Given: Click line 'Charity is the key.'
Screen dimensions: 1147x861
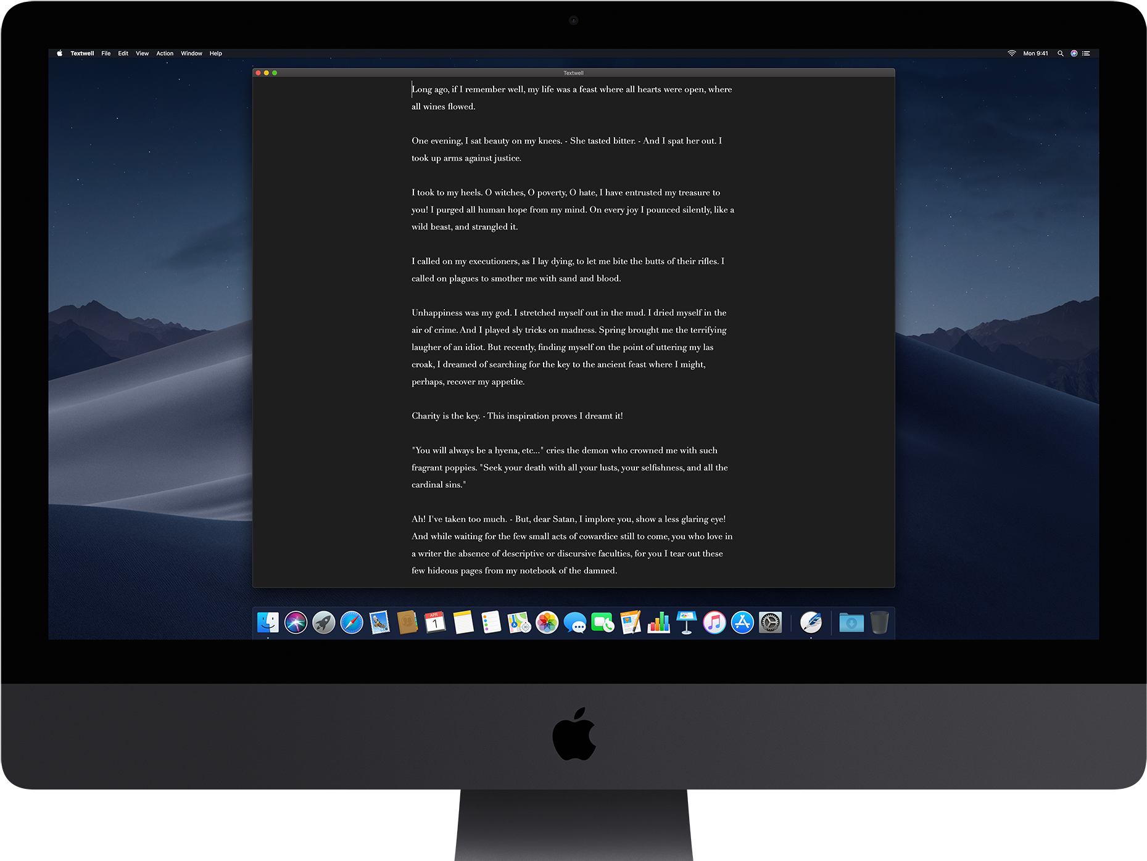Looking at the screenshot, I should tap(517, 416).
